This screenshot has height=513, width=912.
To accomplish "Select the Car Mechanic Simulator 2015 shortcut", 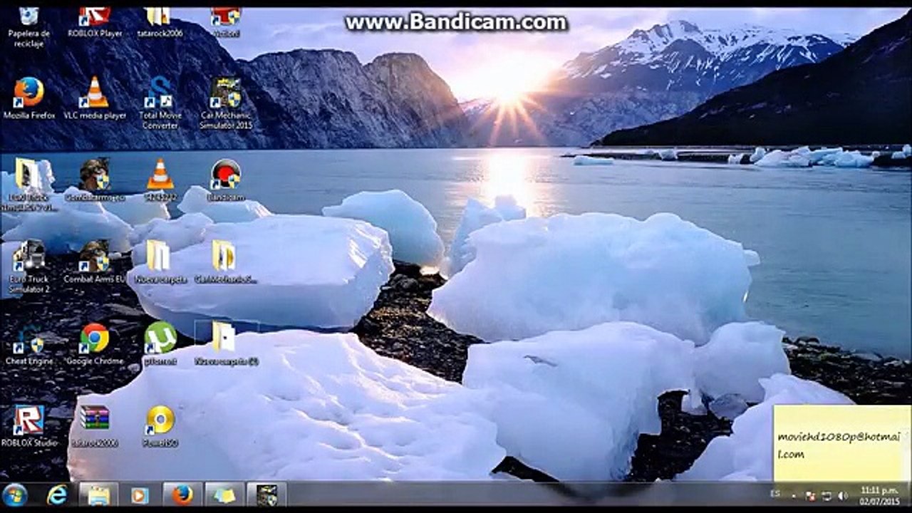I will [x=226, y=103].
